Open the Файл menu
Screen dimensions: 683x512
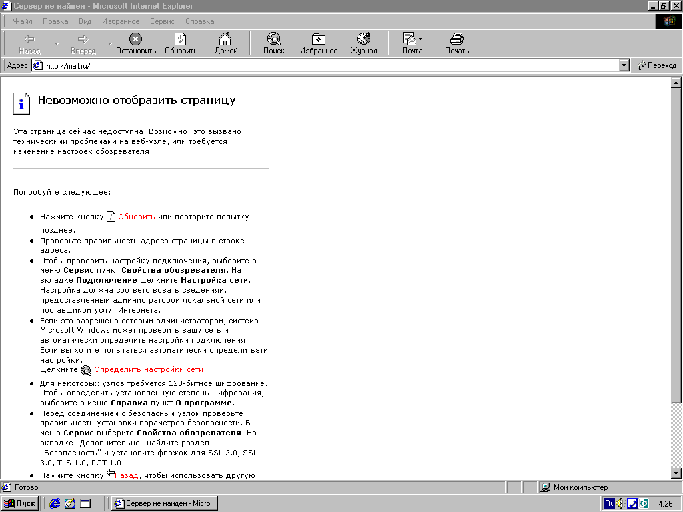(x=22, y=21)
